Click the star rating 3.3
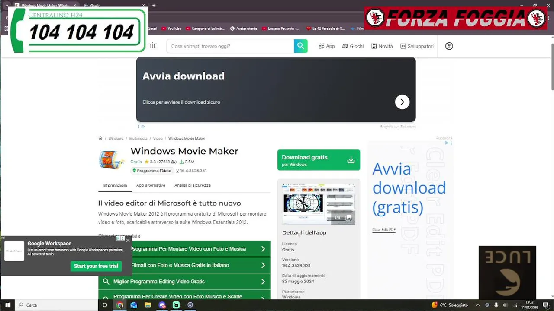The image size is (554, 311). coord(150,162)
